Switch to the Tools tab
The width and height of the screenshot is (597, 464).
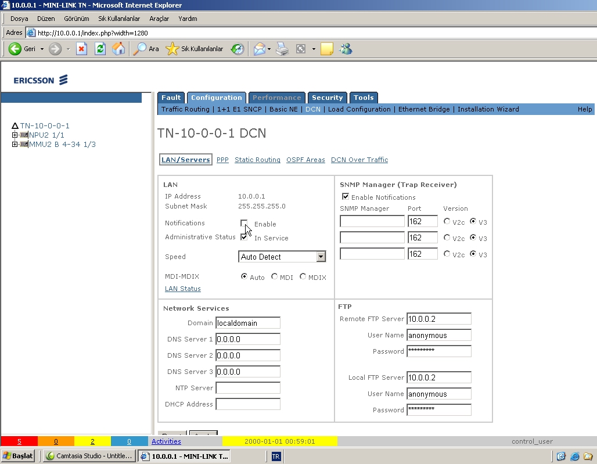(x=364, y=98)
